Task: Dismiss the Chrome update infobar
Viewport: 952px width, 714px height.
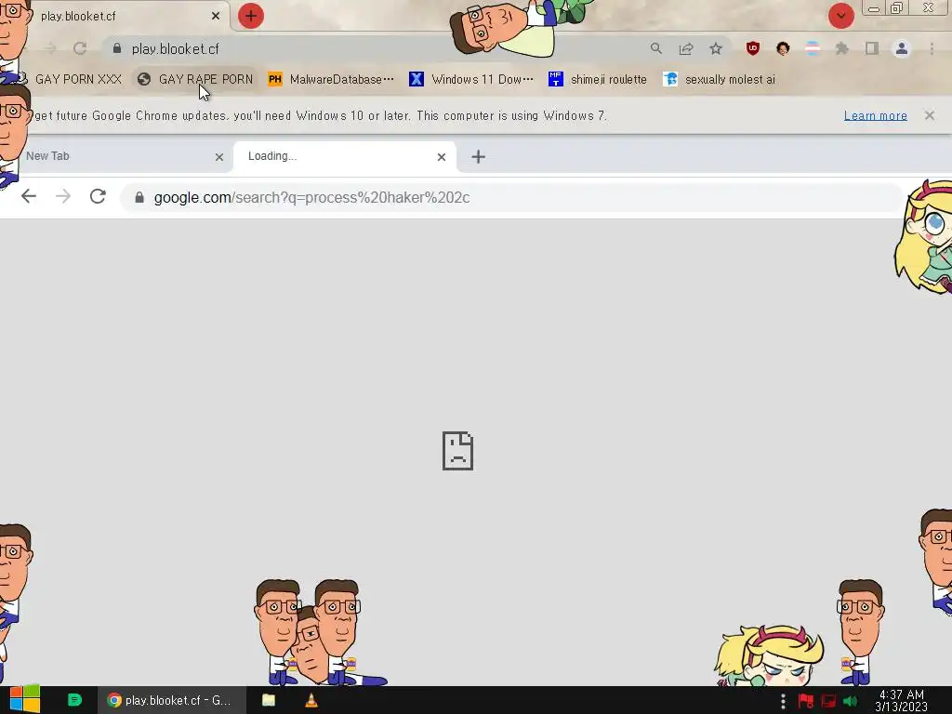Action: coord(929,115)
